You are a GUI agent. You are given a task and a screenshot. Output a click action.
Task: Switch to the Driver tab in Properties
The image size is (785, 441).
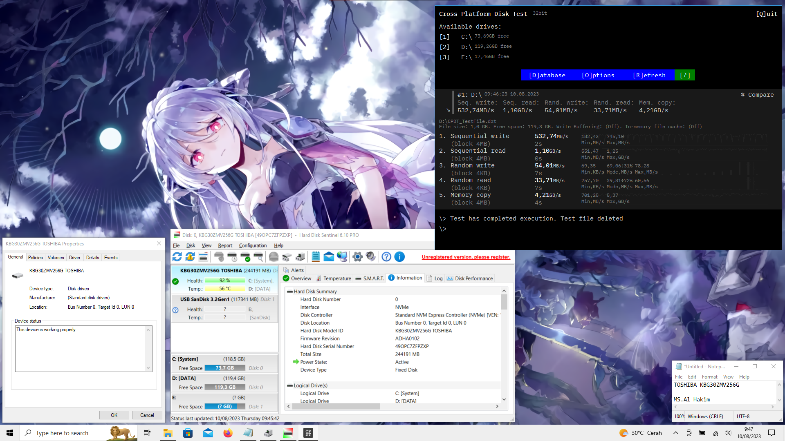pos(75,258)
